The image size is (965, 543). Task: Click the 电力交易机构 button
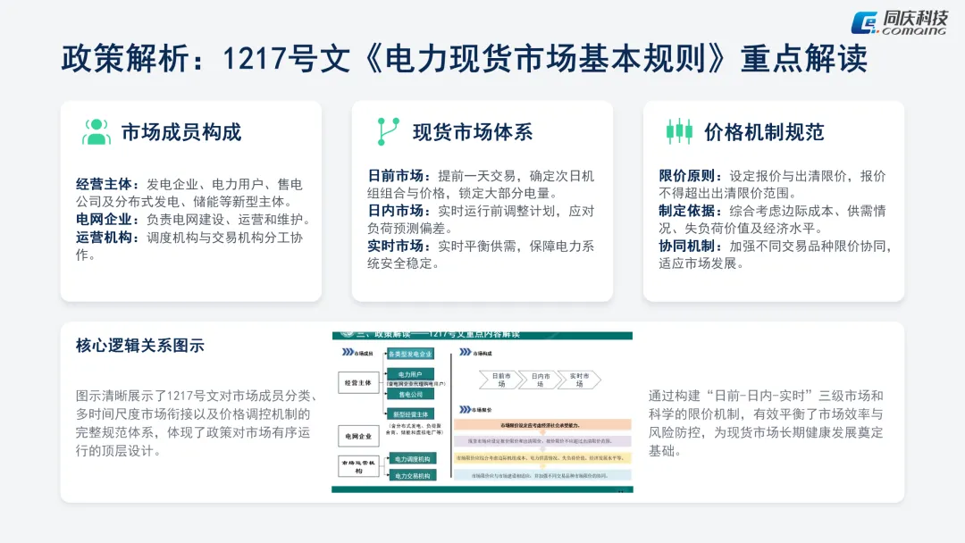[x=414, y=475]
